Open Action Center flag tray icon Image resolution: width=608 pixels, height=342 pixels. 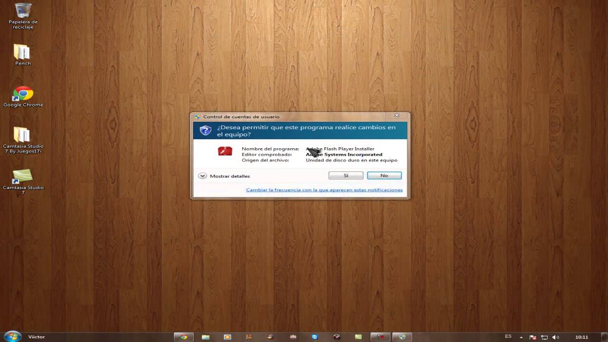point(533,337)
